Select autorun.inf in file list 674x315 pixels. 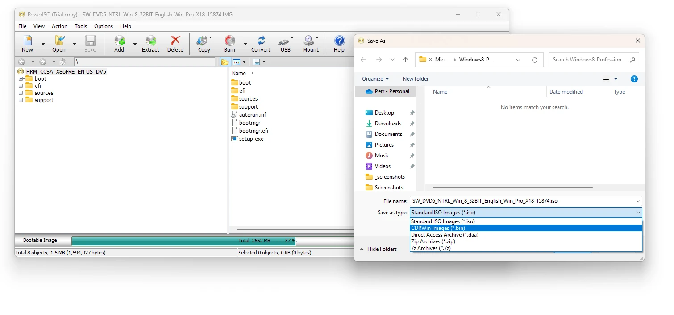[x=249, y=115]
